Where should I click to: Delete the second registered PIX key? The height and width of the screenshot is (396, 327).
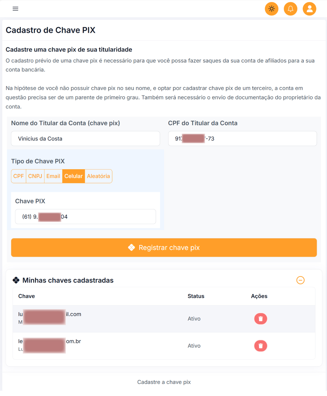click(x=261, y=346)
